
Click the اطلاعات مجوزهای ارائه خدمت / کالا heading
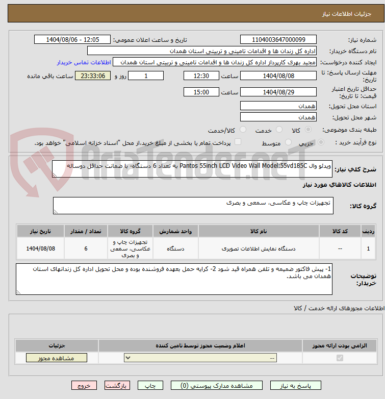pyautogui.click(x=339, y=308)
